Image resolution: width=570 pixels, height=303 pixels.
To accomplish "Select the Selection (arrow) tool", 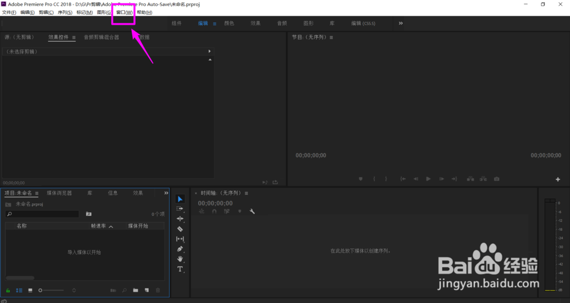I will (x=180, y=199).
